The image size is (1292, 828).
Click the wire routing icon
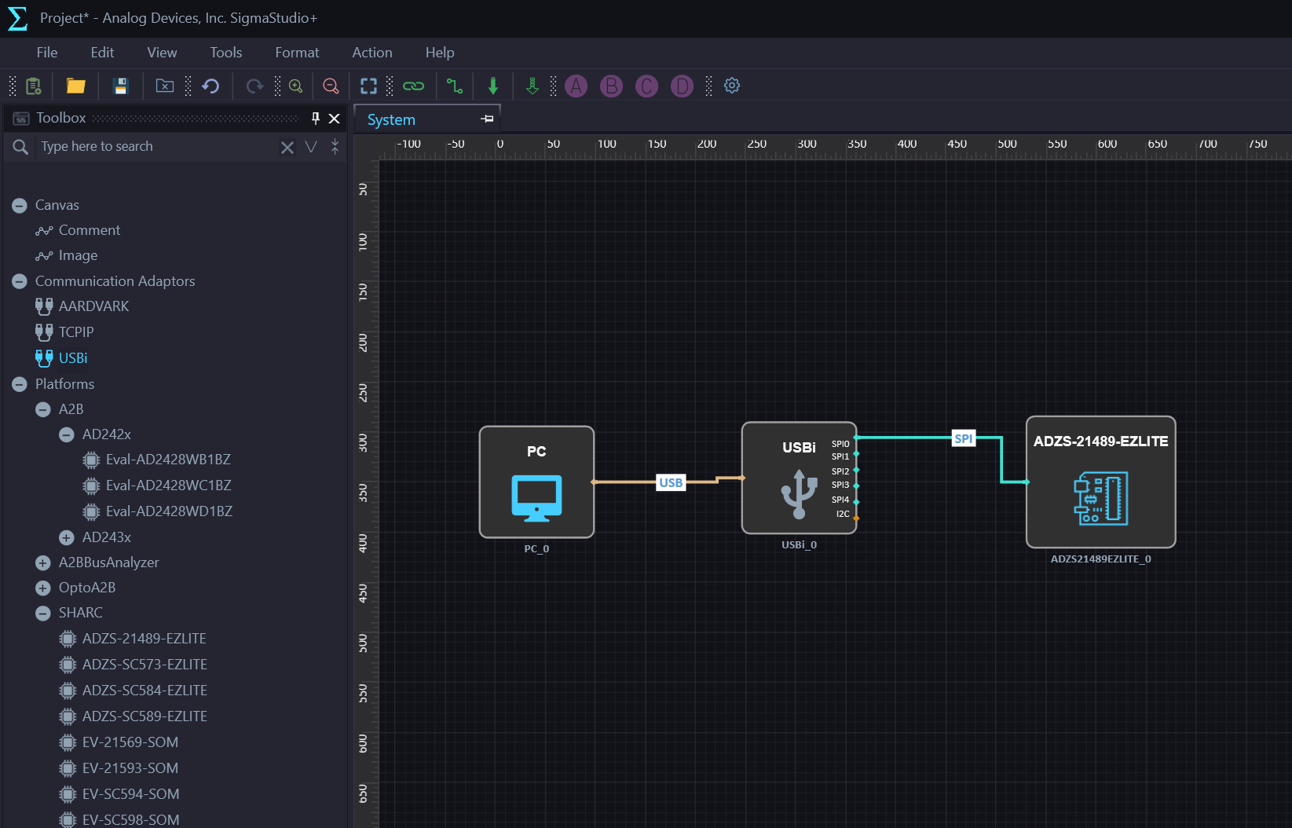tap(455, 86)
